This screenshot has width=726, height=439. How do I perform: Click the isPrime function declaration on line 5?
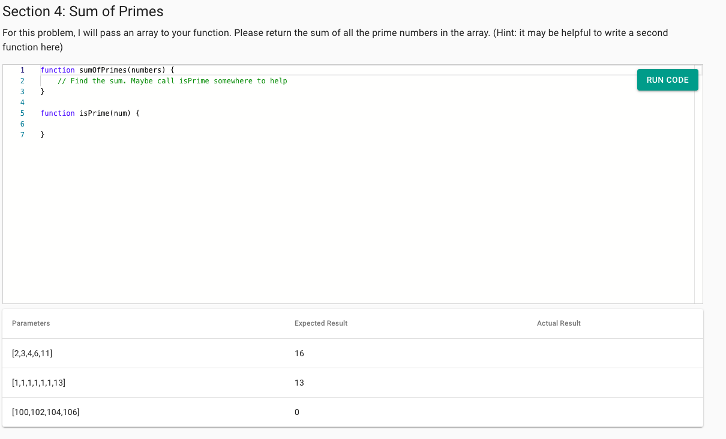tap(90, 113)
